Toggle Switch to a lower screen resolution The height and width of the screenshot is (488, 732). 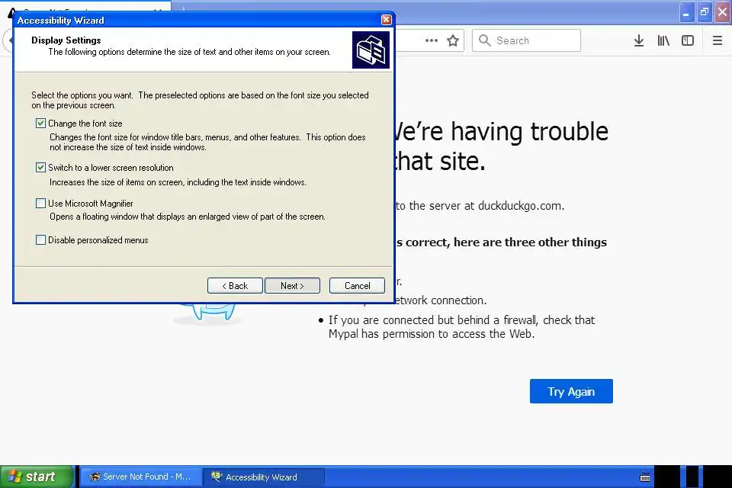click(40, 167)
